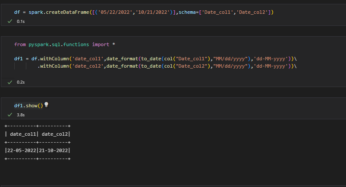Click the success checkmark beside 3.8s
This screenshot has width=346, height=187.
tap(10, 115)
